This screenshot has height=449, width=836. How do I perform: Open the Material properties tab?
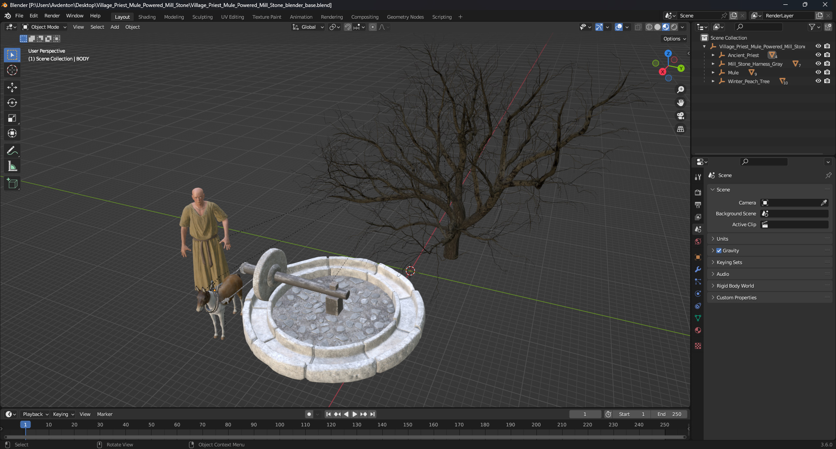coord(698,330)
